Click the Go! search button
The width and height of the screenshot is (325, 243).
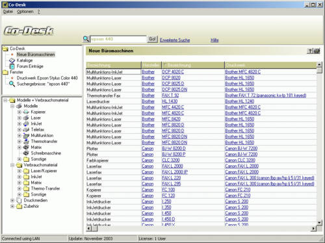(152, 39)
